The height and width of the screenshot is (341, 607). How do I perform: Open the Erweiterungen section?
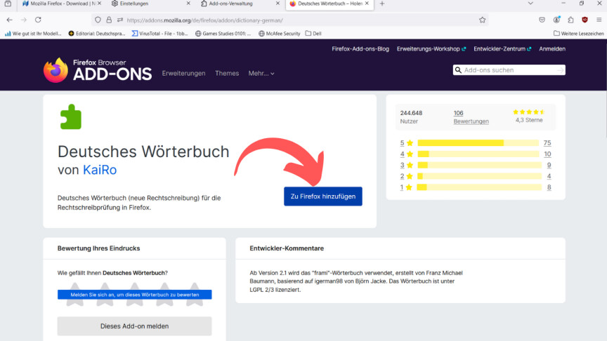[183, 73]
